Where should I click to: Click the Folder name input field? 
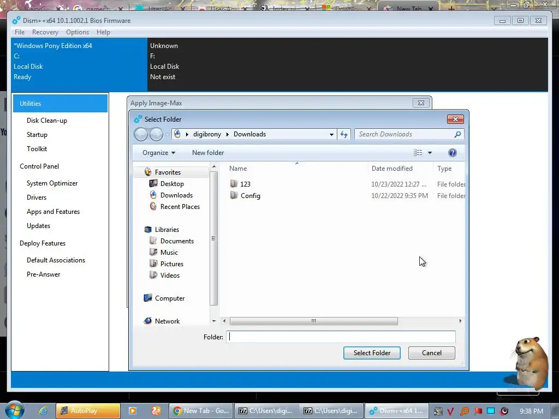click(x=341, y=337)
